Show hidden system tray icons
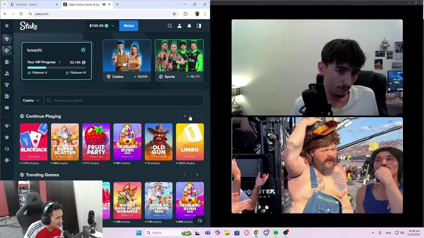This screenshot has width=424, height=238. (x=373, y=233)
